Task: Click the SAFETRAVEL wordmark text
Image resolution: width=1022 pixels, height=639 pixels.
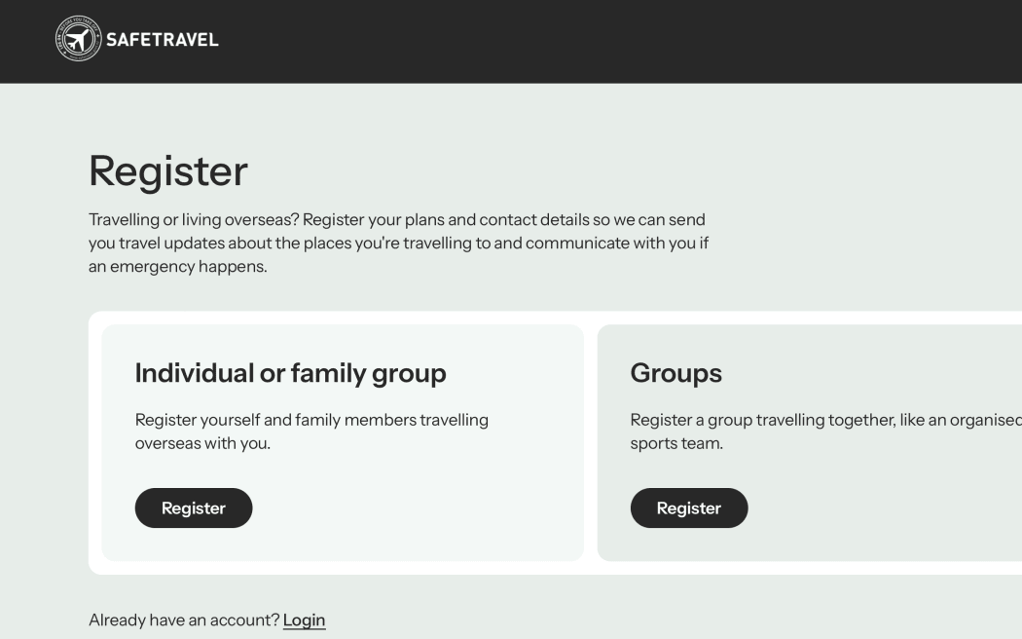Action: (x=162, y=40)
